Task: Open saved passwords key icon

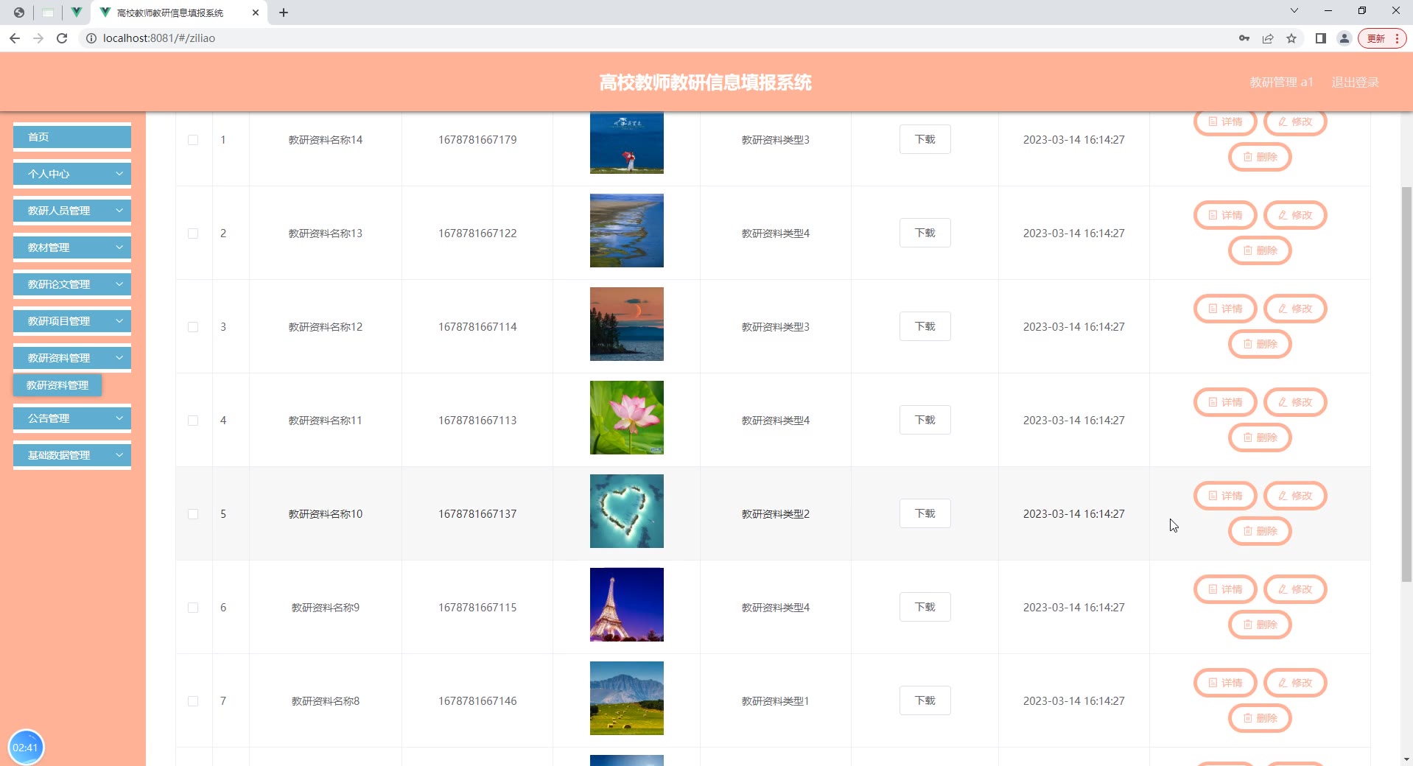Action: [1244, 38]
